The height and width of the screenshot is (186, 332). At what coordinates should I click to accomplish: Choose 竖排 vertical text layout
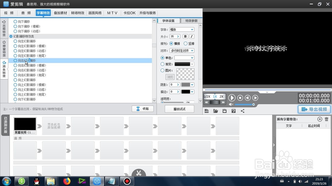[x=186, y=43]
